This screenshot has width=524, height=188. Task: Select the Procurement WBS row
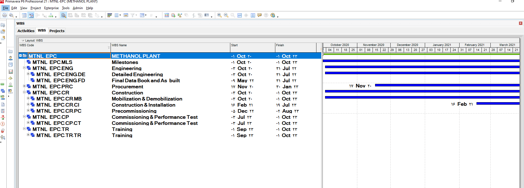[170, 87]
